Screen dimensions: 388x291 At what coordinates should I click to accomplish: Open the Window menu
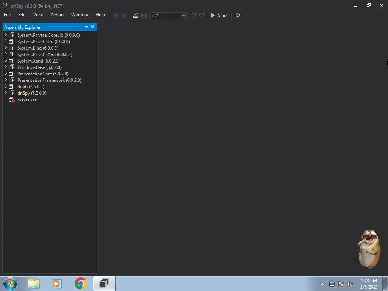[80, 15]
